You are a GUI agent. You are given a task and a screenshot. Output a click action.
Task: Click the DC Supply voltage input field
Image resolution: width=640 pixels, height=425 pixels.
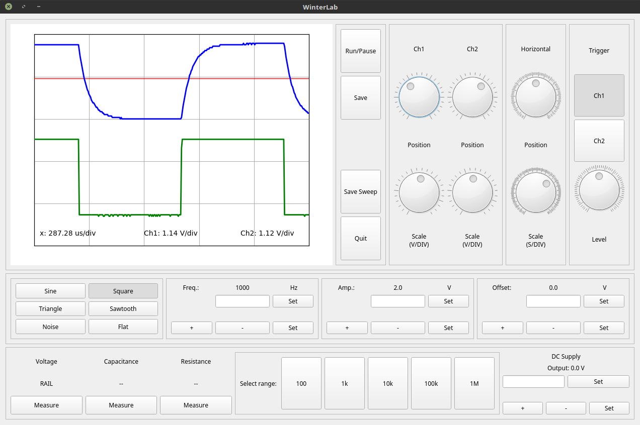pos(533,381)
